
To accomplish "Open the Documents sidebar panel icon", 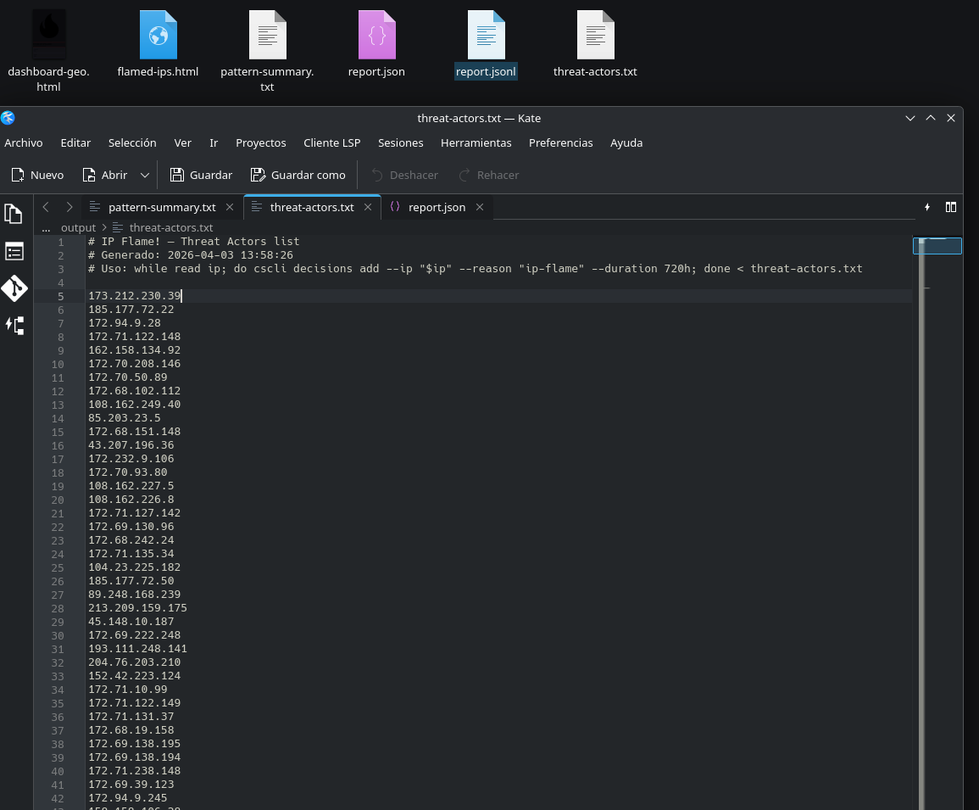I will point(14,214).
